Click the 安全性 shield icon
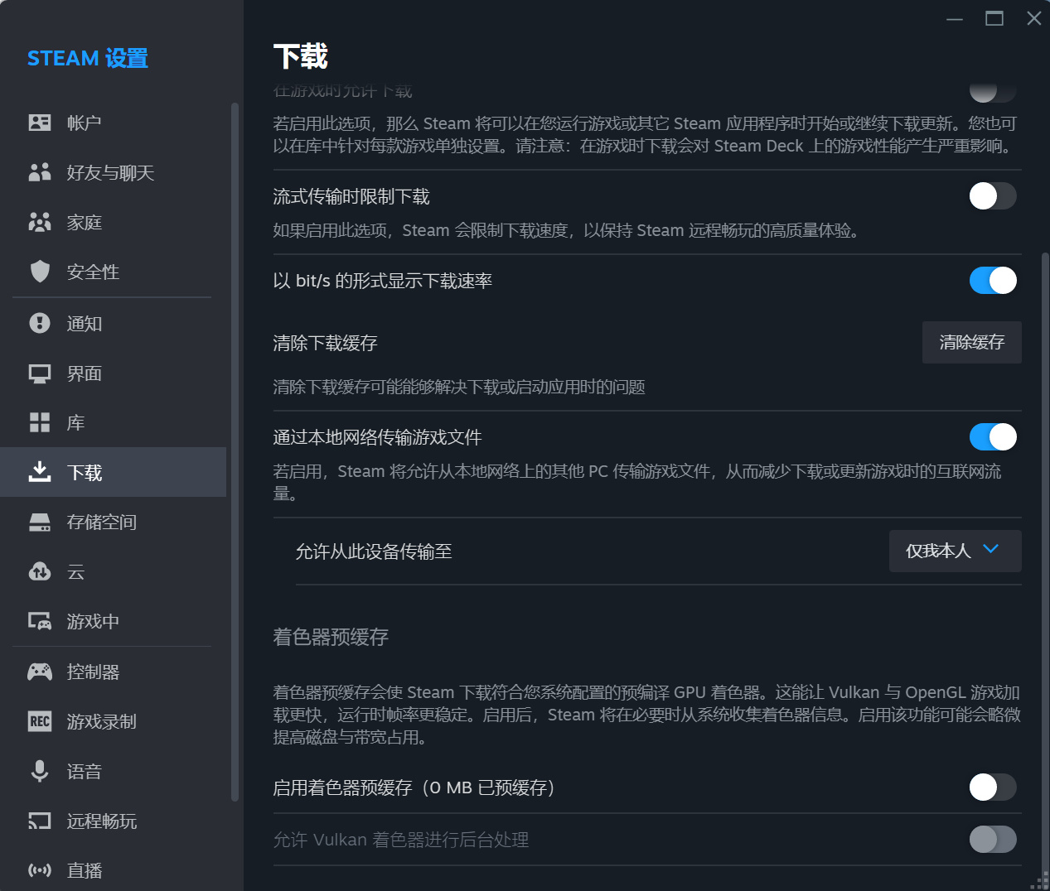This screenshot has height=891, width=1050. [x=40, y=272]
